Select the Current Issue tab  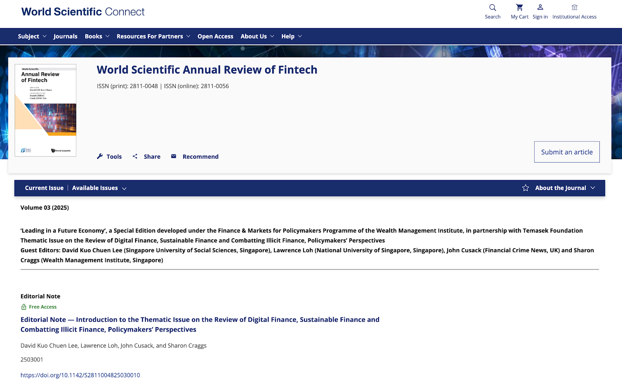click(44, 188)
